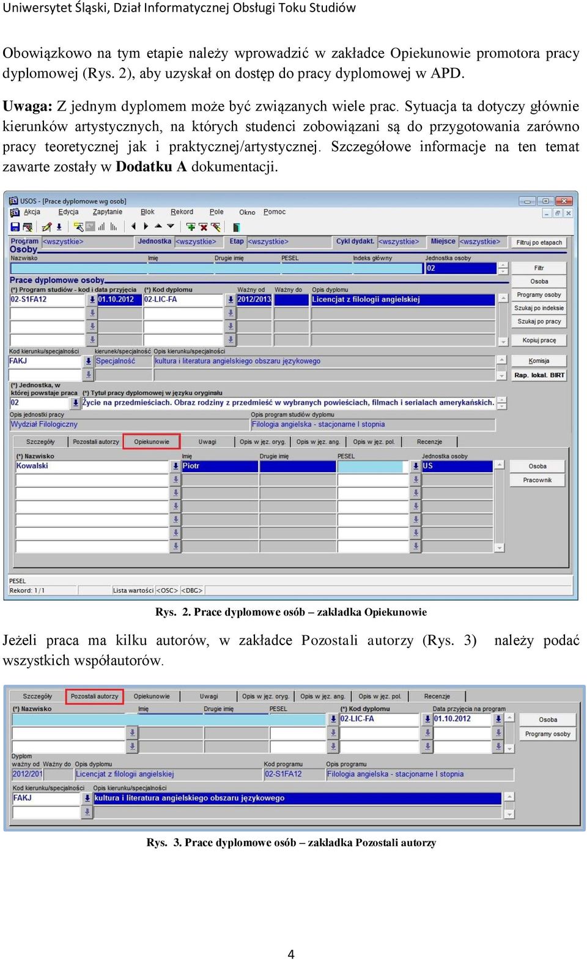Click Programy osoby button in lower figure
The image size is (587, 960).
(x=547, y=734)
